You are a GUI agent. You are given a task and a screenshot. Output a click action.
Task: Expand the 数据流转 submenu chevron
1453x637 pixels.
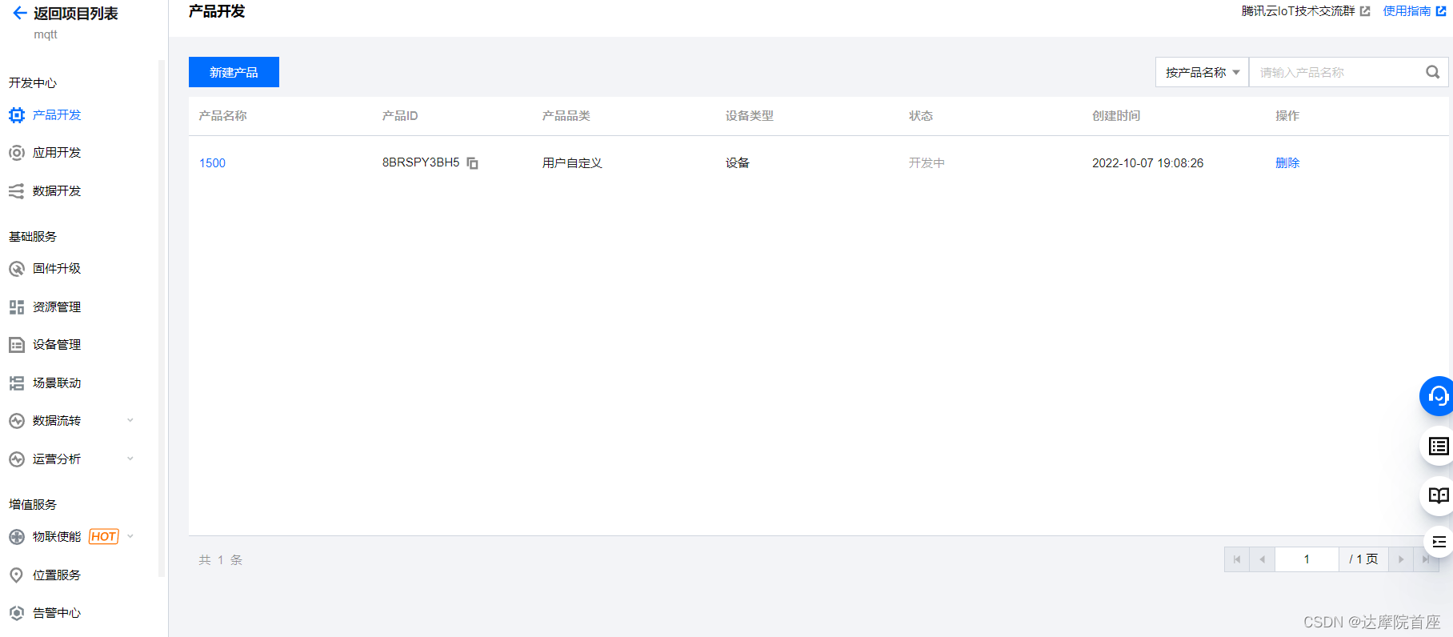click(x=130, y=420)
